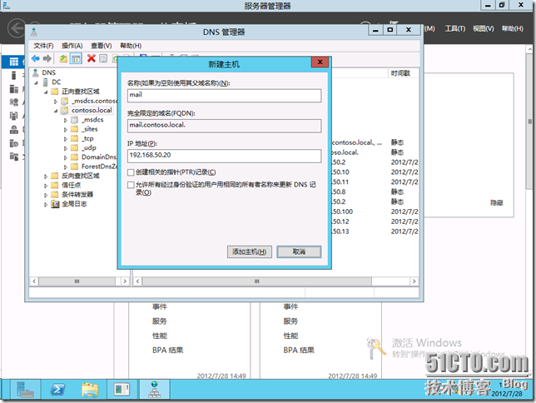Click the tree pane scroll-right arrow
This screenshot has width=536, height=403.
pyautogui.click(x=125, y=281)
